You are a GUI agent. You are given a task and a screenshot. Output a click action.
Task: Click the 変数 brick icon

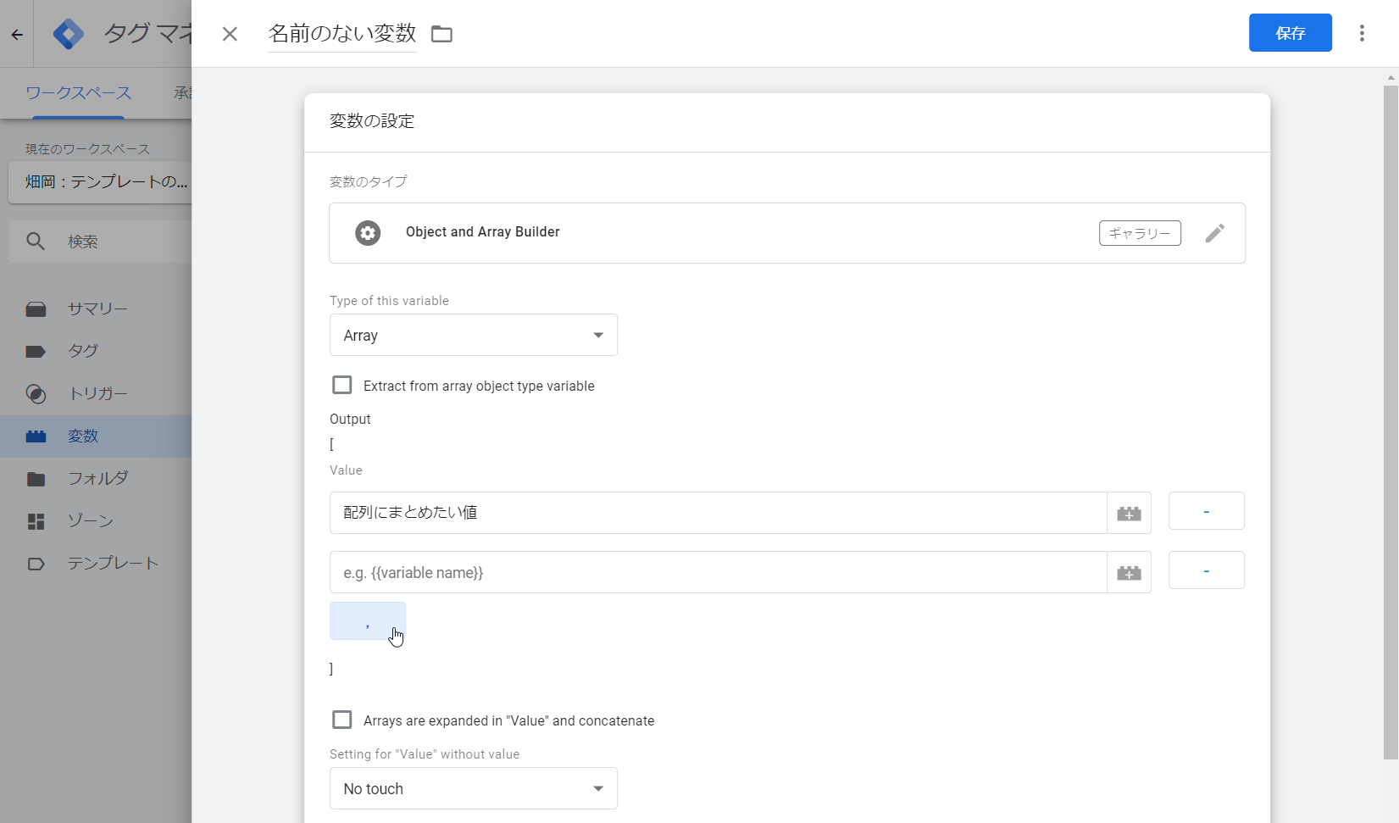tap(36, 437)
